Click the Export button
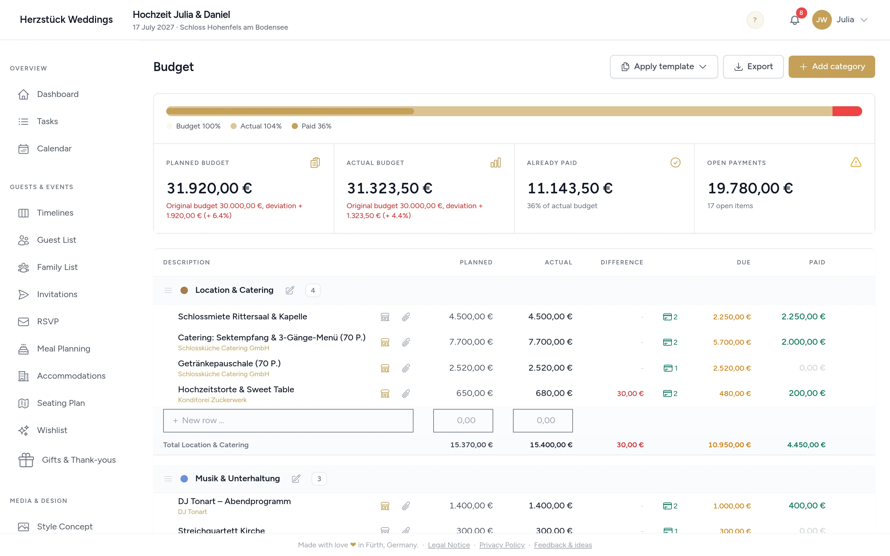 coord(753,66)
